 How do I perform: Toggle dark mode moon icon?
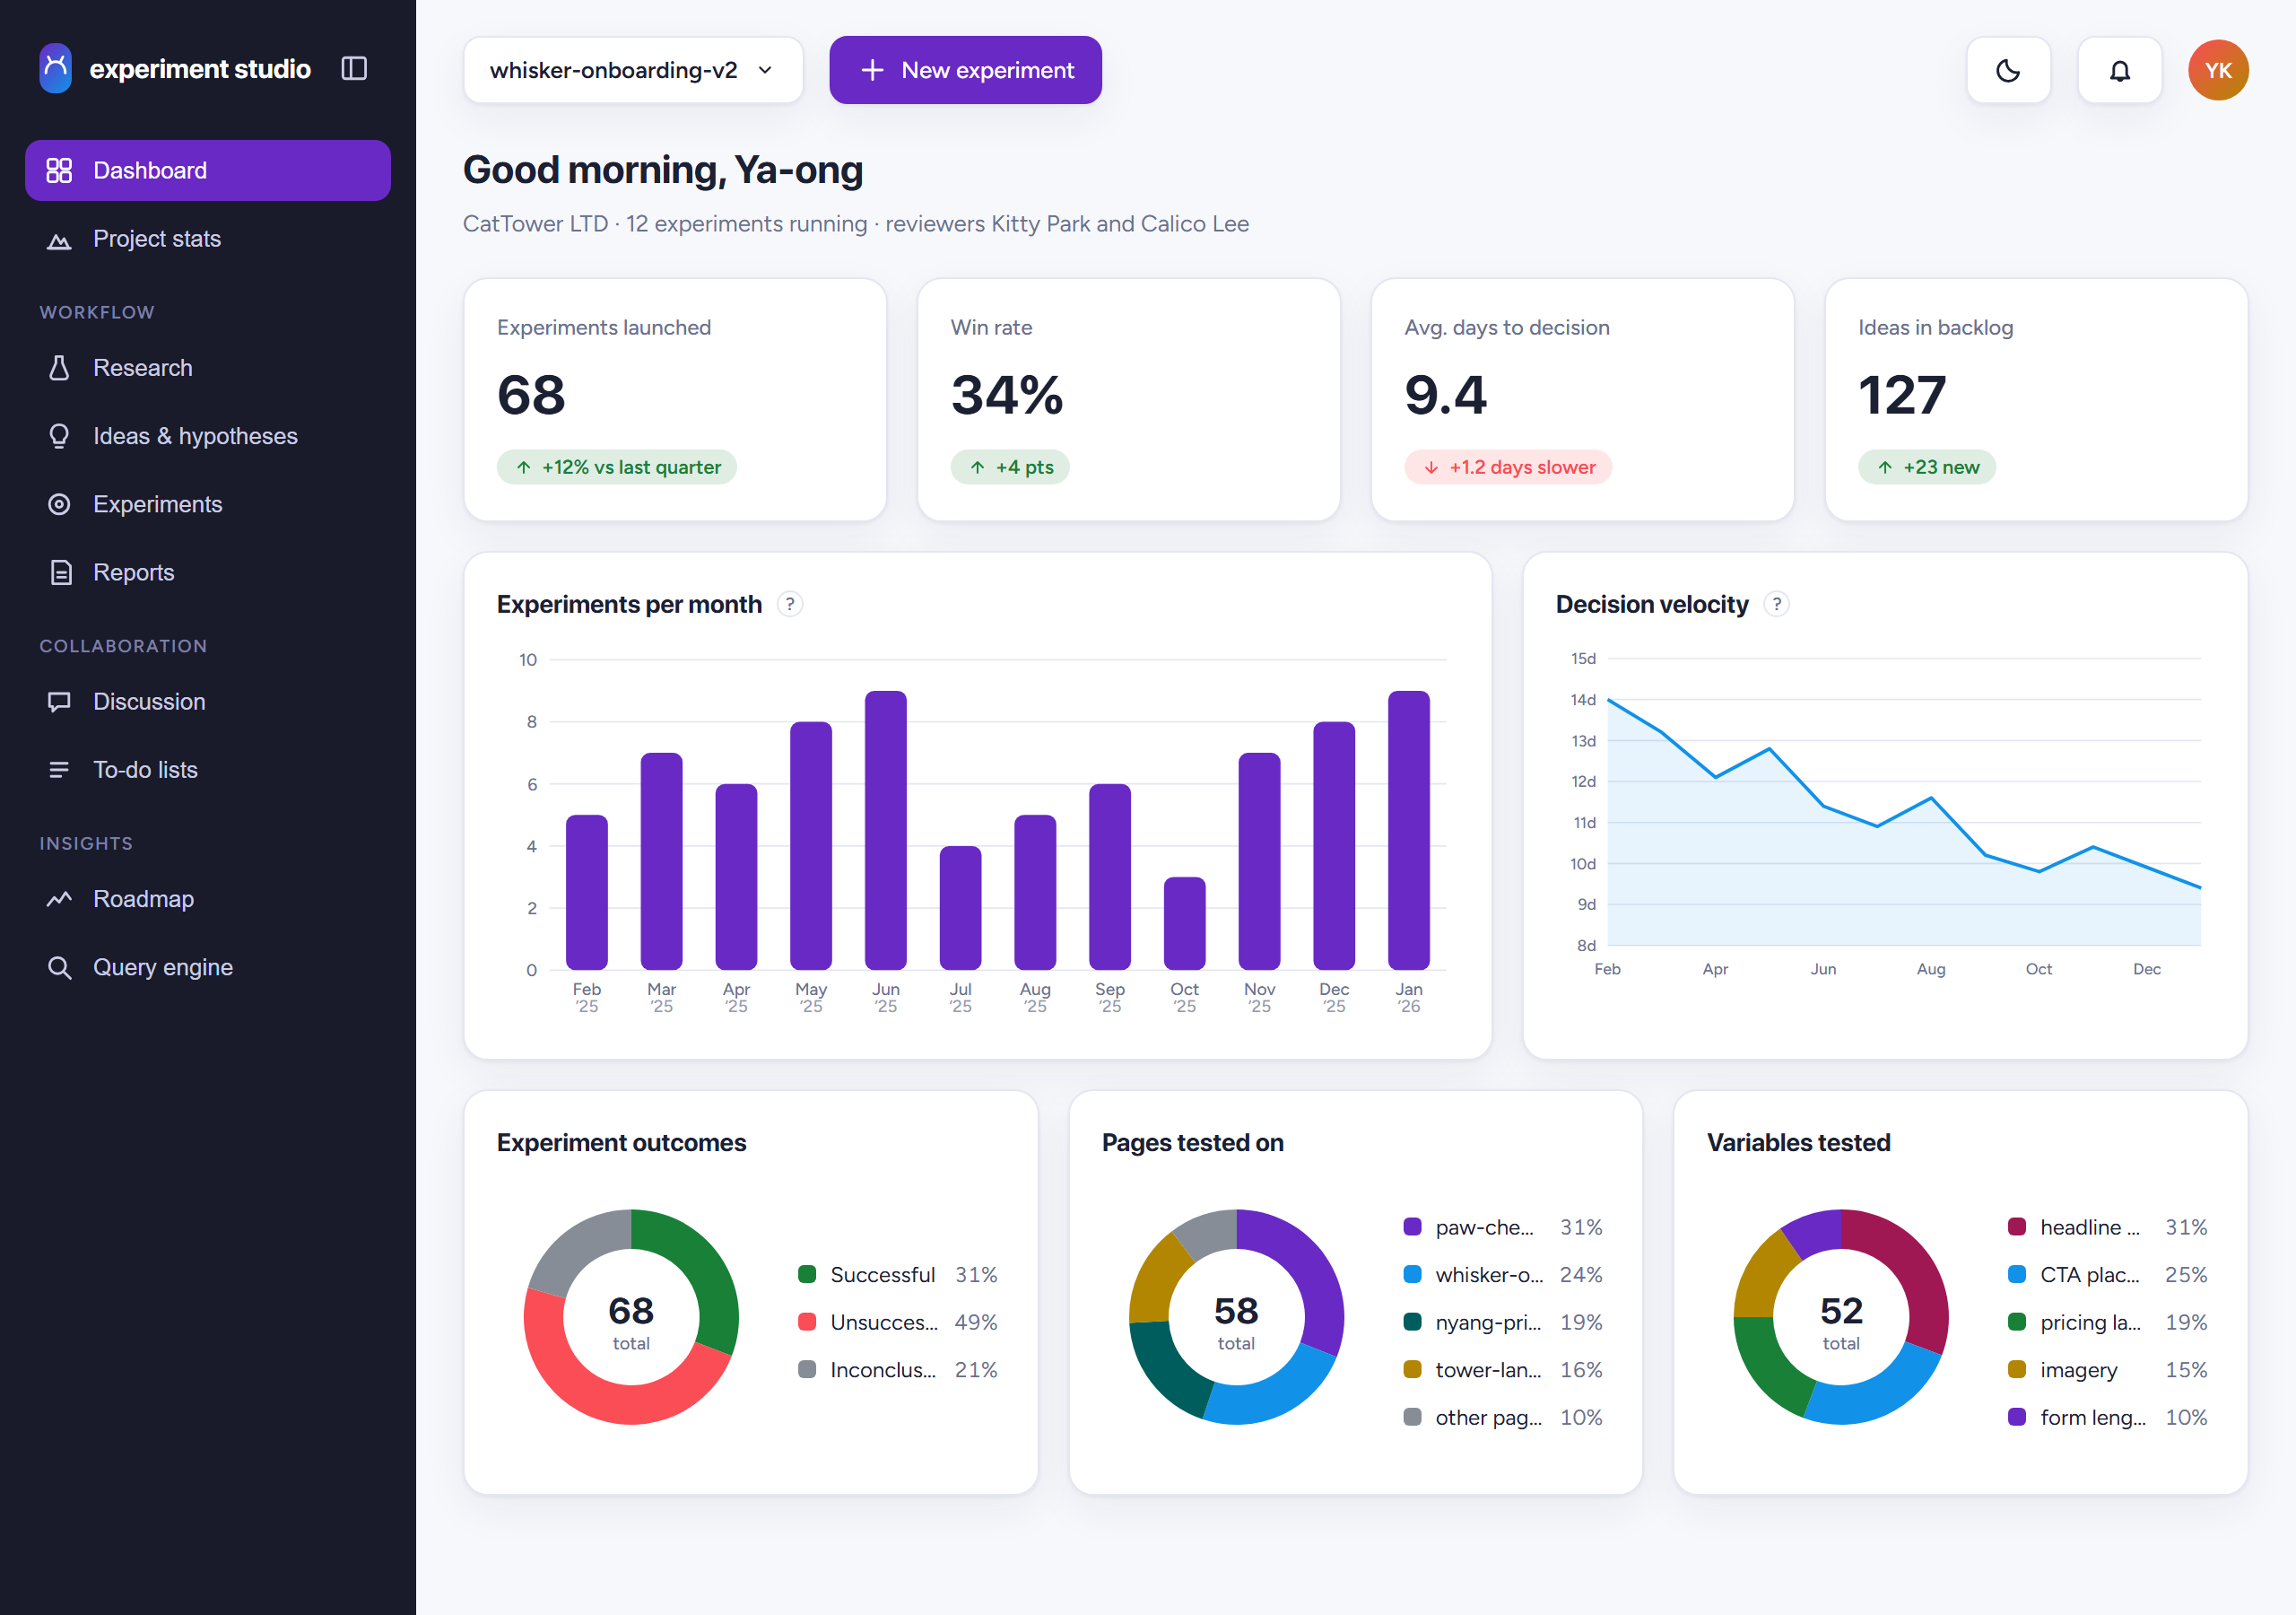tap(2008, 70)
